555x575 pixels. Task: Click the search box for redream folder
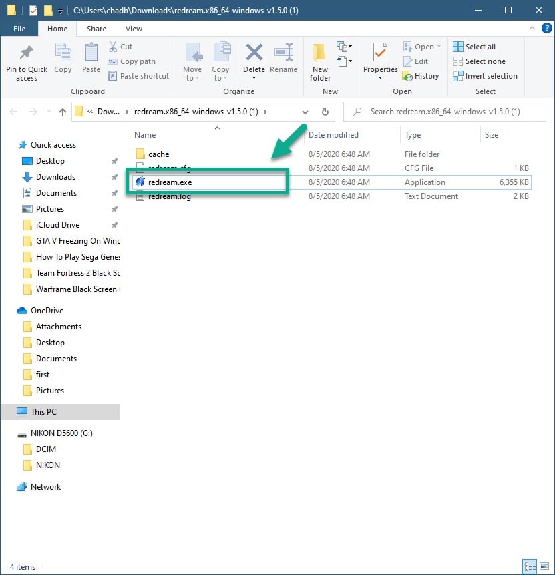point(445,112)
